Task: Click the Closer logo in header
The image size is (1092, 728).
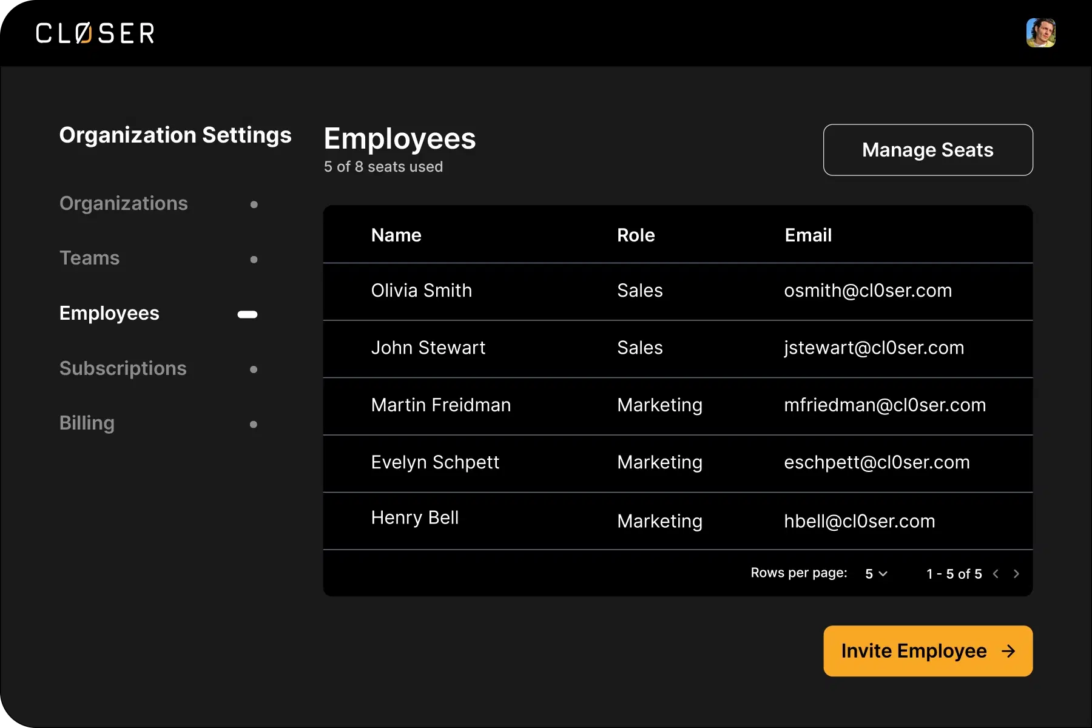Action: (x=95, y=33)
